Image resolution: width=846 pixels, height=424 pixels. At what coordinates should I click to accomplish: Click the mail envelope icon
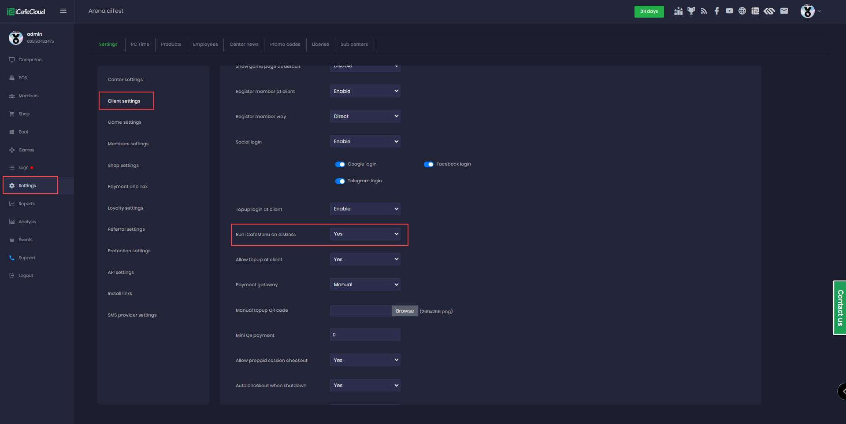[x=784, y=11]
